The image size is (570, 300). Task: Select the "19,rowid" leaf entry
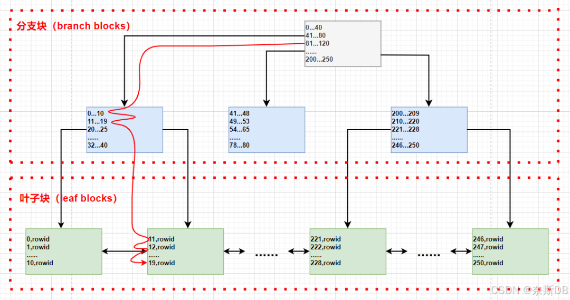click(x=161, y=263)
